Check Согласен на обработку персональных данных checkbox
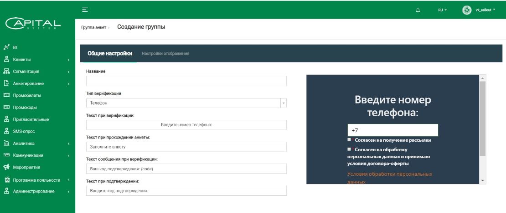This screenshot has height=213, width=506. [349, 149]
